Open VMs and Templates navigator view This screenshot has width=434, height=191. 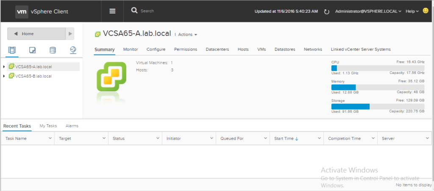32,50
